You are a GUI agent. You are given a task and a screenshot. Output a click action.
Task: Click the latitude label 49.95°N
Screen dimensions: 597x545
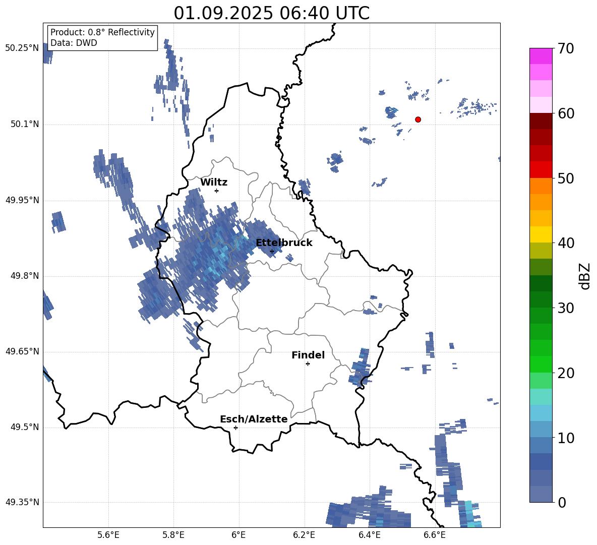click(x=22, y=200)
